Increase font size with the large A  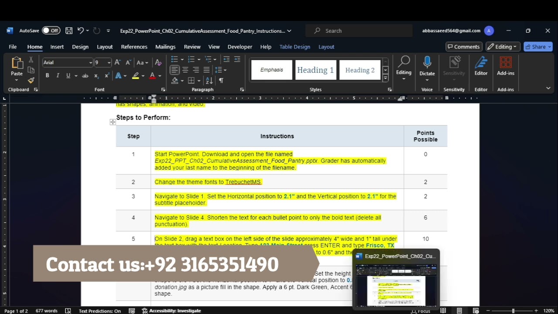118,62
